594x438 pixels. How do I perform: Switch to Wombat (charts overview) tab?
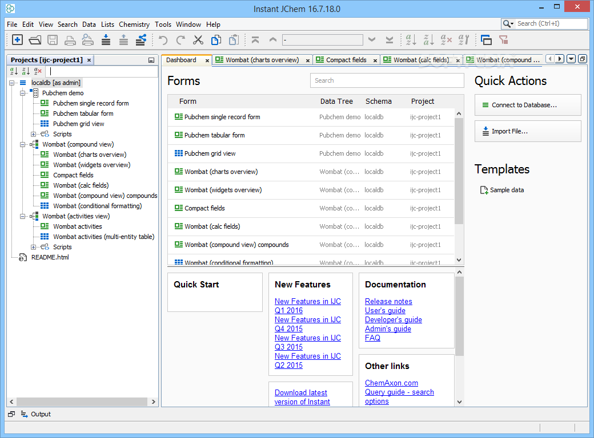(262, 60)
